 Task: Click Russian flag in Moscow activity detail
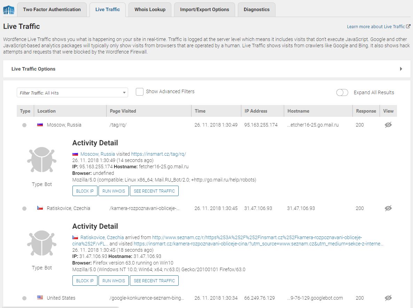(x=75, y=154)
